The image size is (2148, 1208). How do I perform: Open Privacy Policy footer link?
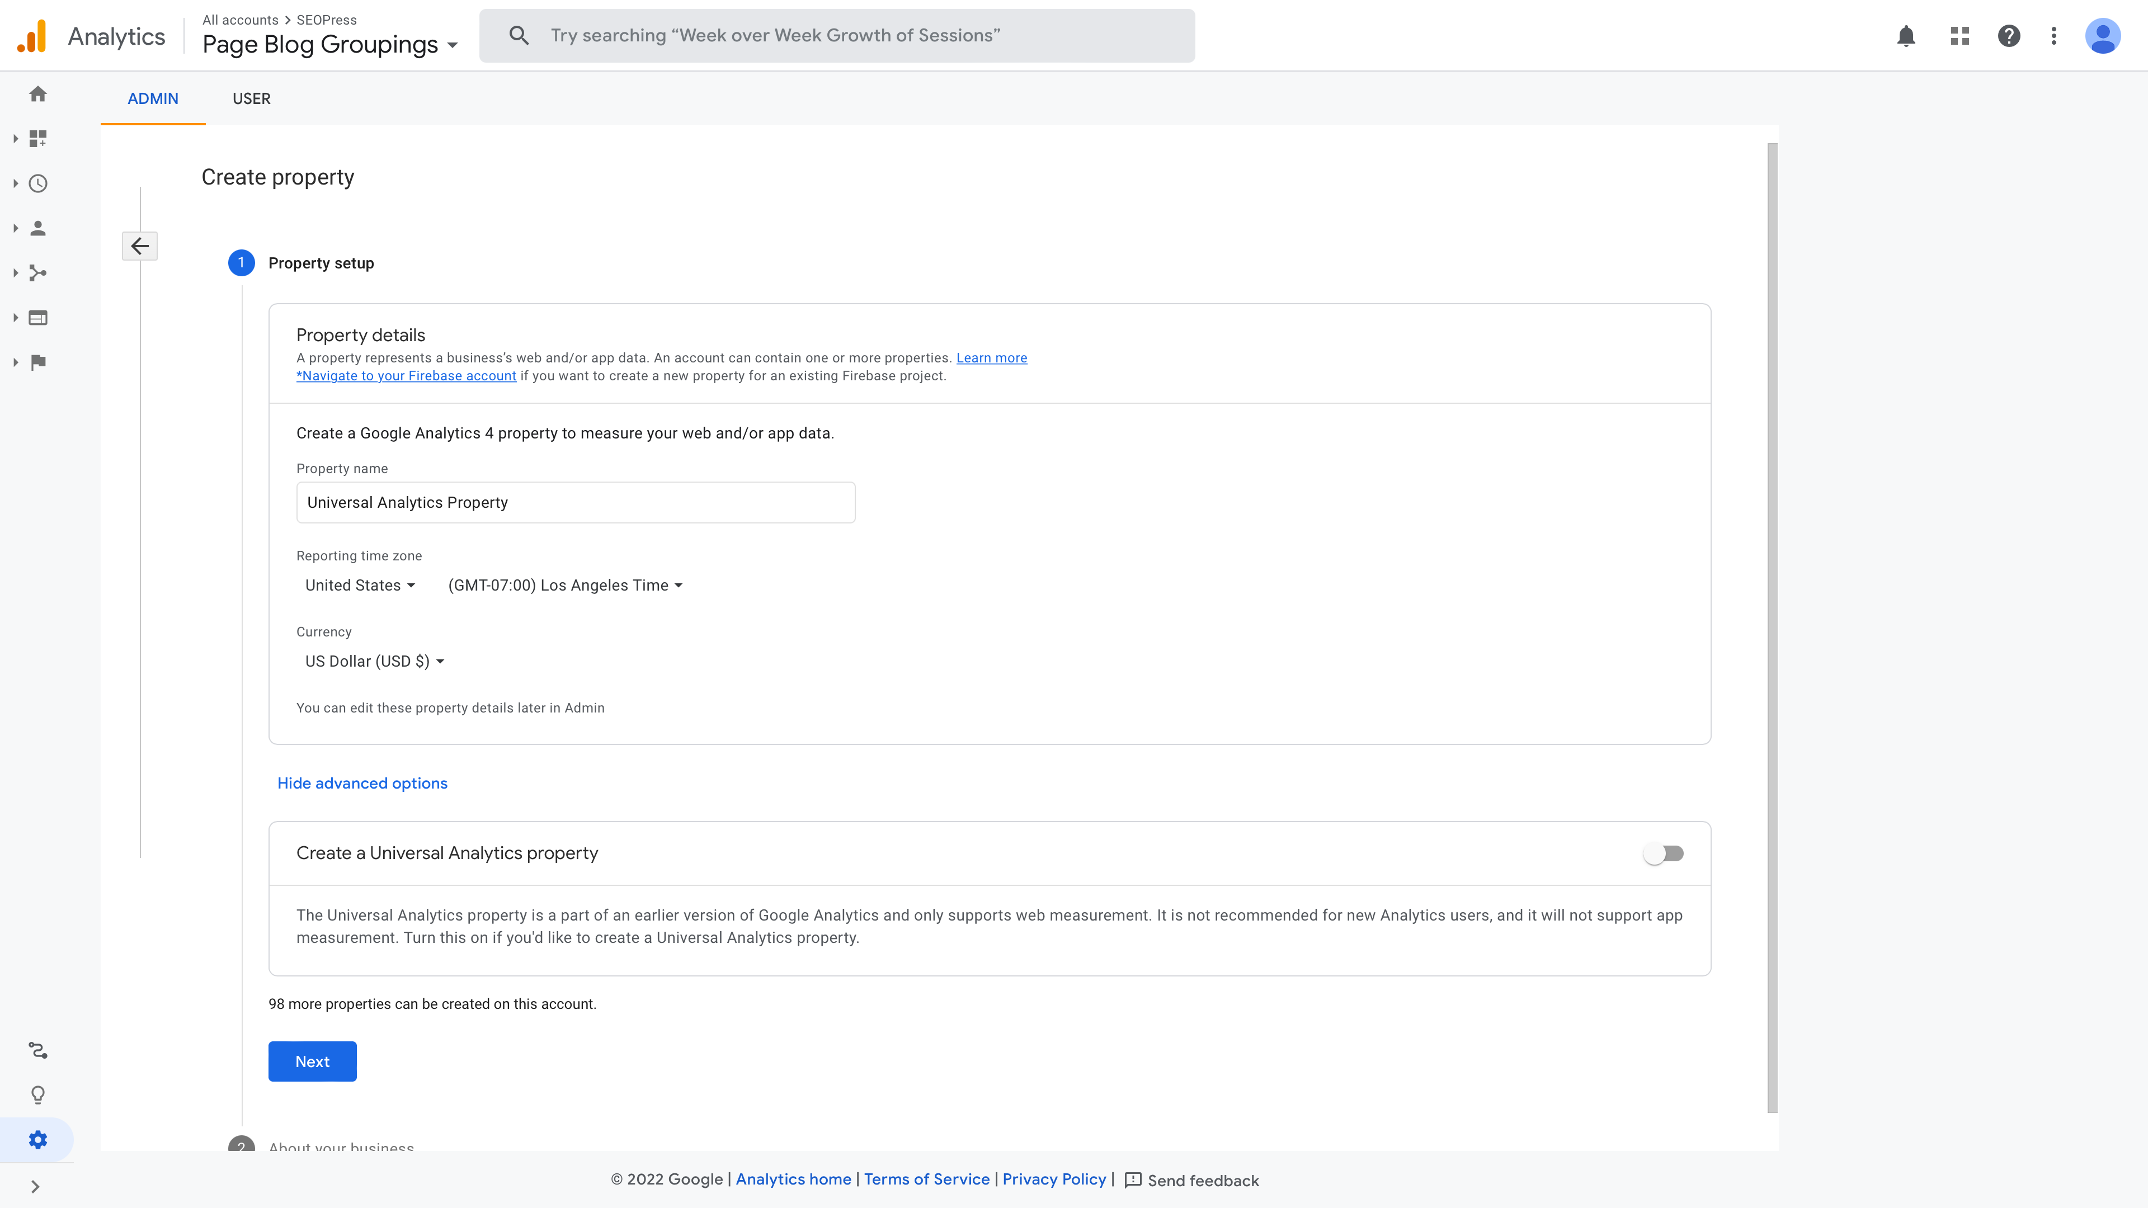(x=1054, y=1179)
